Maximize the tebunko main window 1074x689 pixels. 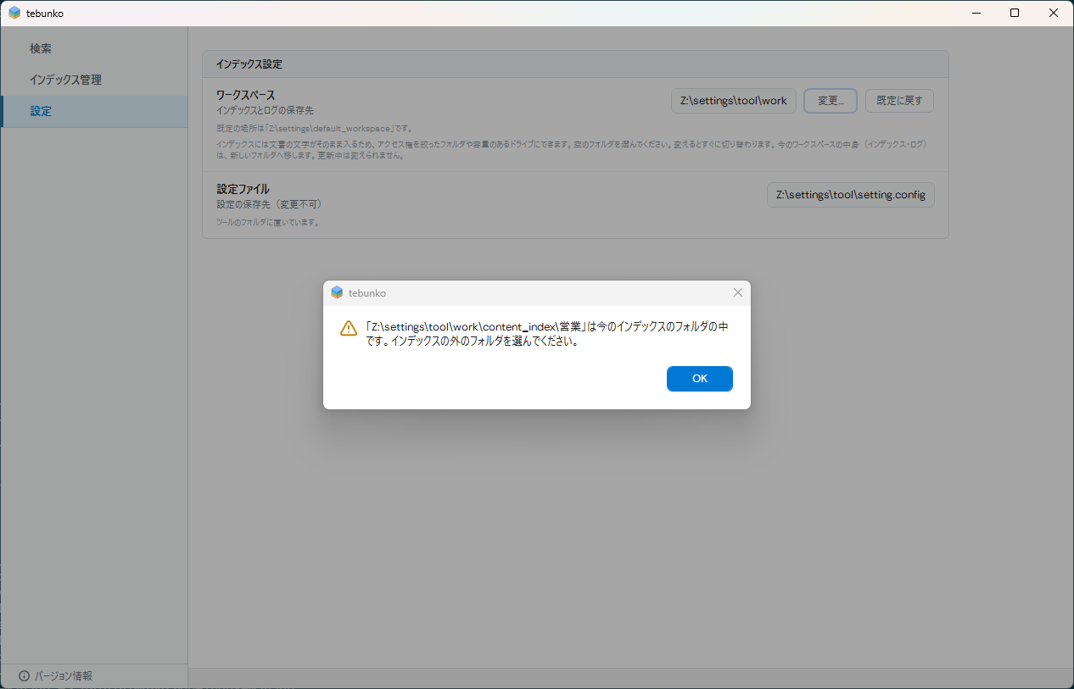1015,13
